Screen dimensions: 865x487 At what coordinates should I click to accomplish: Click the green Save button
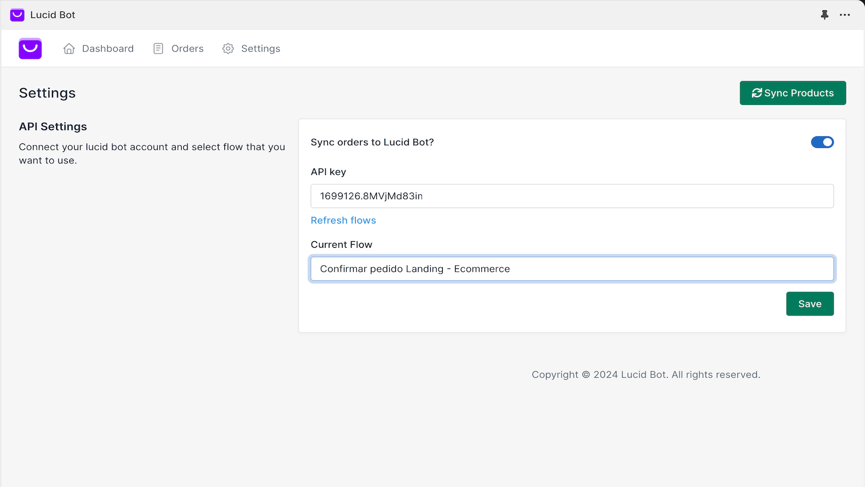click(x=810, y=304)
